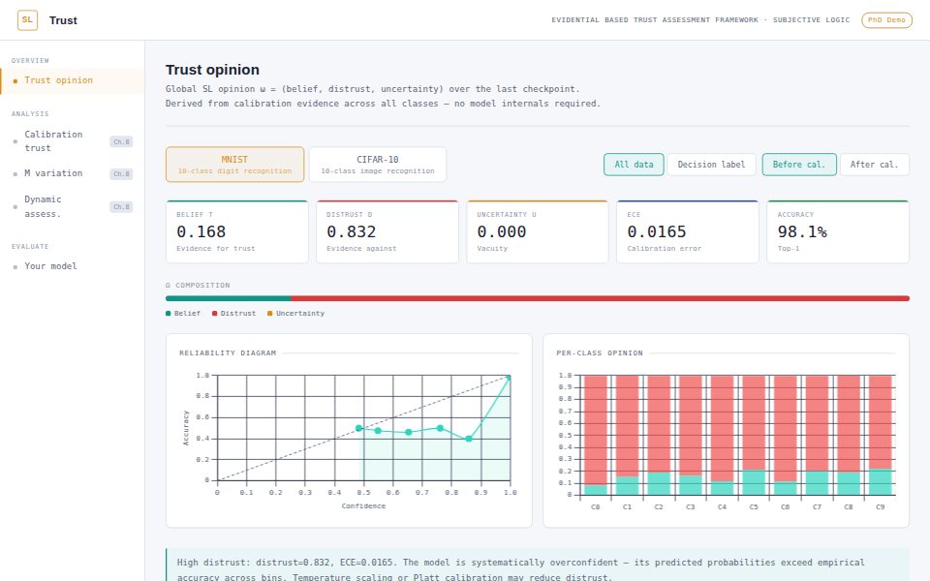Click the Distrust legend swatch
Image resolution: width=930 pixels, height=581 pixels.
[215, 314]
